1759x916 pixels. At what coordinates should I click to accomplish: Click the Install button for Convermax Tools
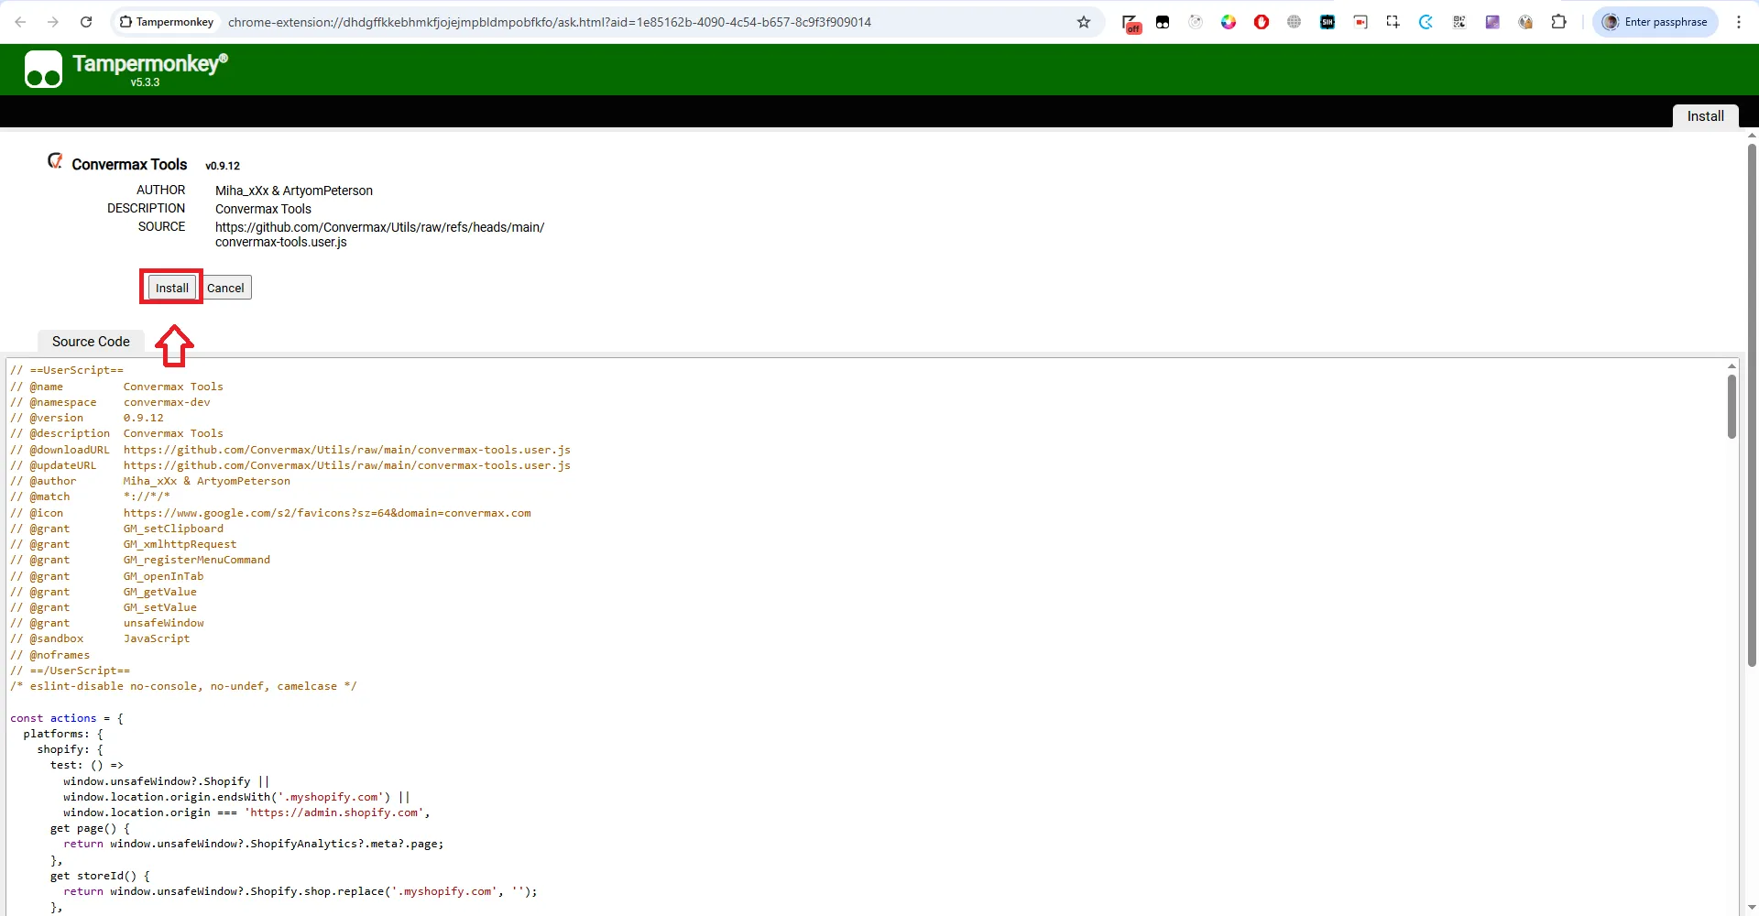[x=171, y=288]
